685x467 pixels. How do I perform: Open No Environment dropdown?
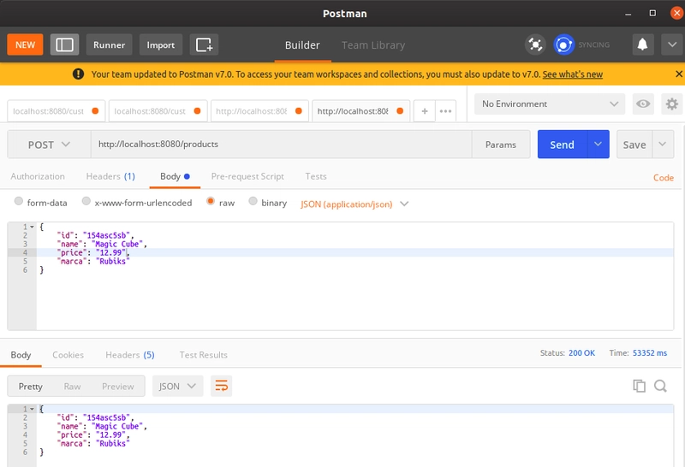tap(550, 103)
